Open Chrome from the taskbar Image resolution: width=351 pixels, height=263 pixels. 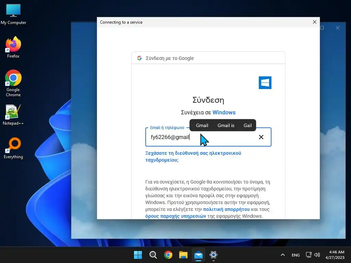[168, 255]
